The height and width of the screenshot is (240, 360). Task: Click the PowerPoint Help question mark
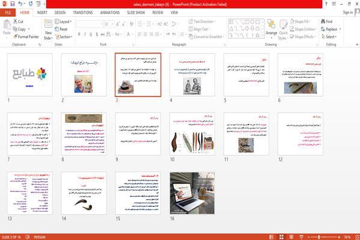click(326, 4)
